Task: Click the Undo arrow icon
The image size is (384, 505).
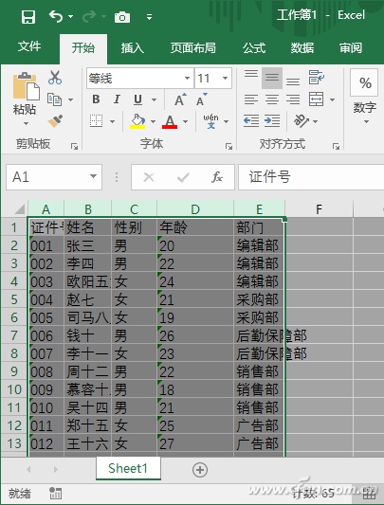Action: click(x=56, y=16)
